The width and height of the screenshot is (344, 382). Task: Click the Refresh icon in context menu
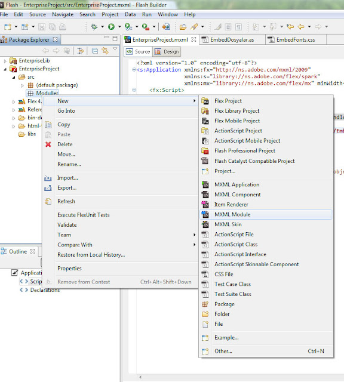[x=48, y=202]
